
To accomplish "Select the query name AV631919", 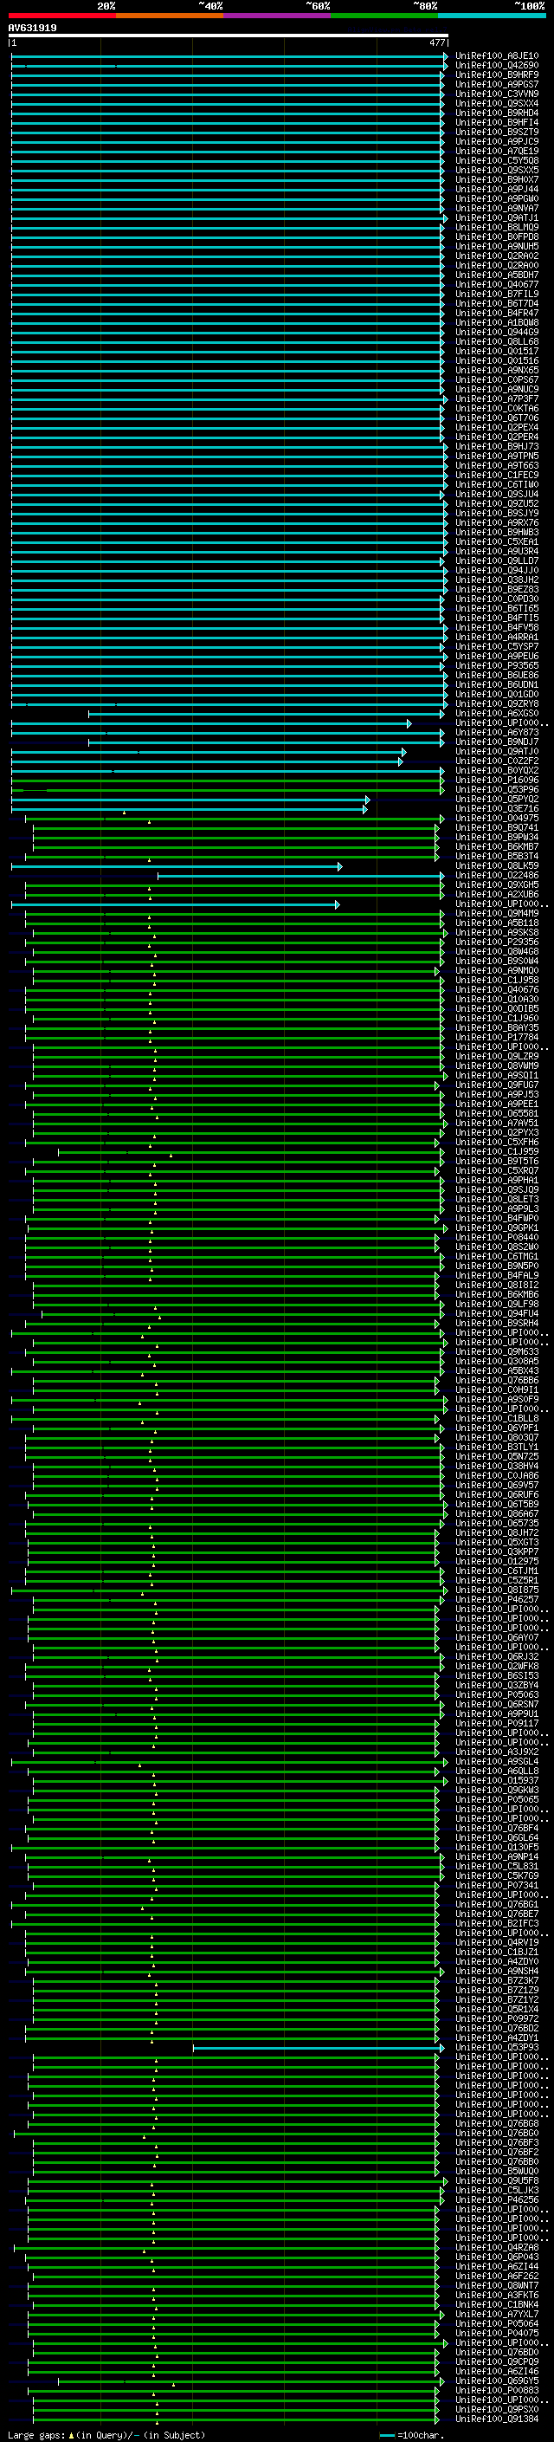I will pyautogui.click(x=32, y=29).
